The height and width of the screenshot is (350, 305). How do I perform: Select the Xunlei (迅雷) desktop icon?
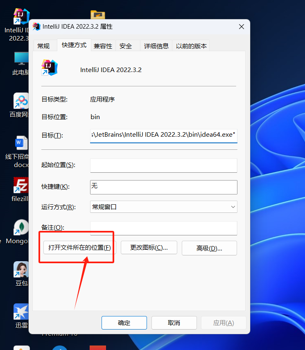pos(21,312)
